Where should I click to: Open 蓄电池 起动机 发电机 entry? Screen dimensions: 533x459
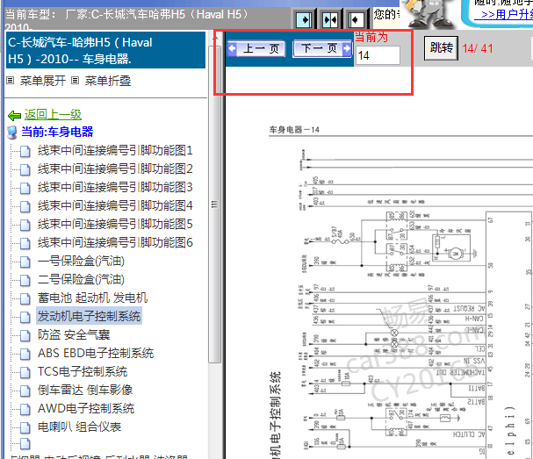pos(92,298)
